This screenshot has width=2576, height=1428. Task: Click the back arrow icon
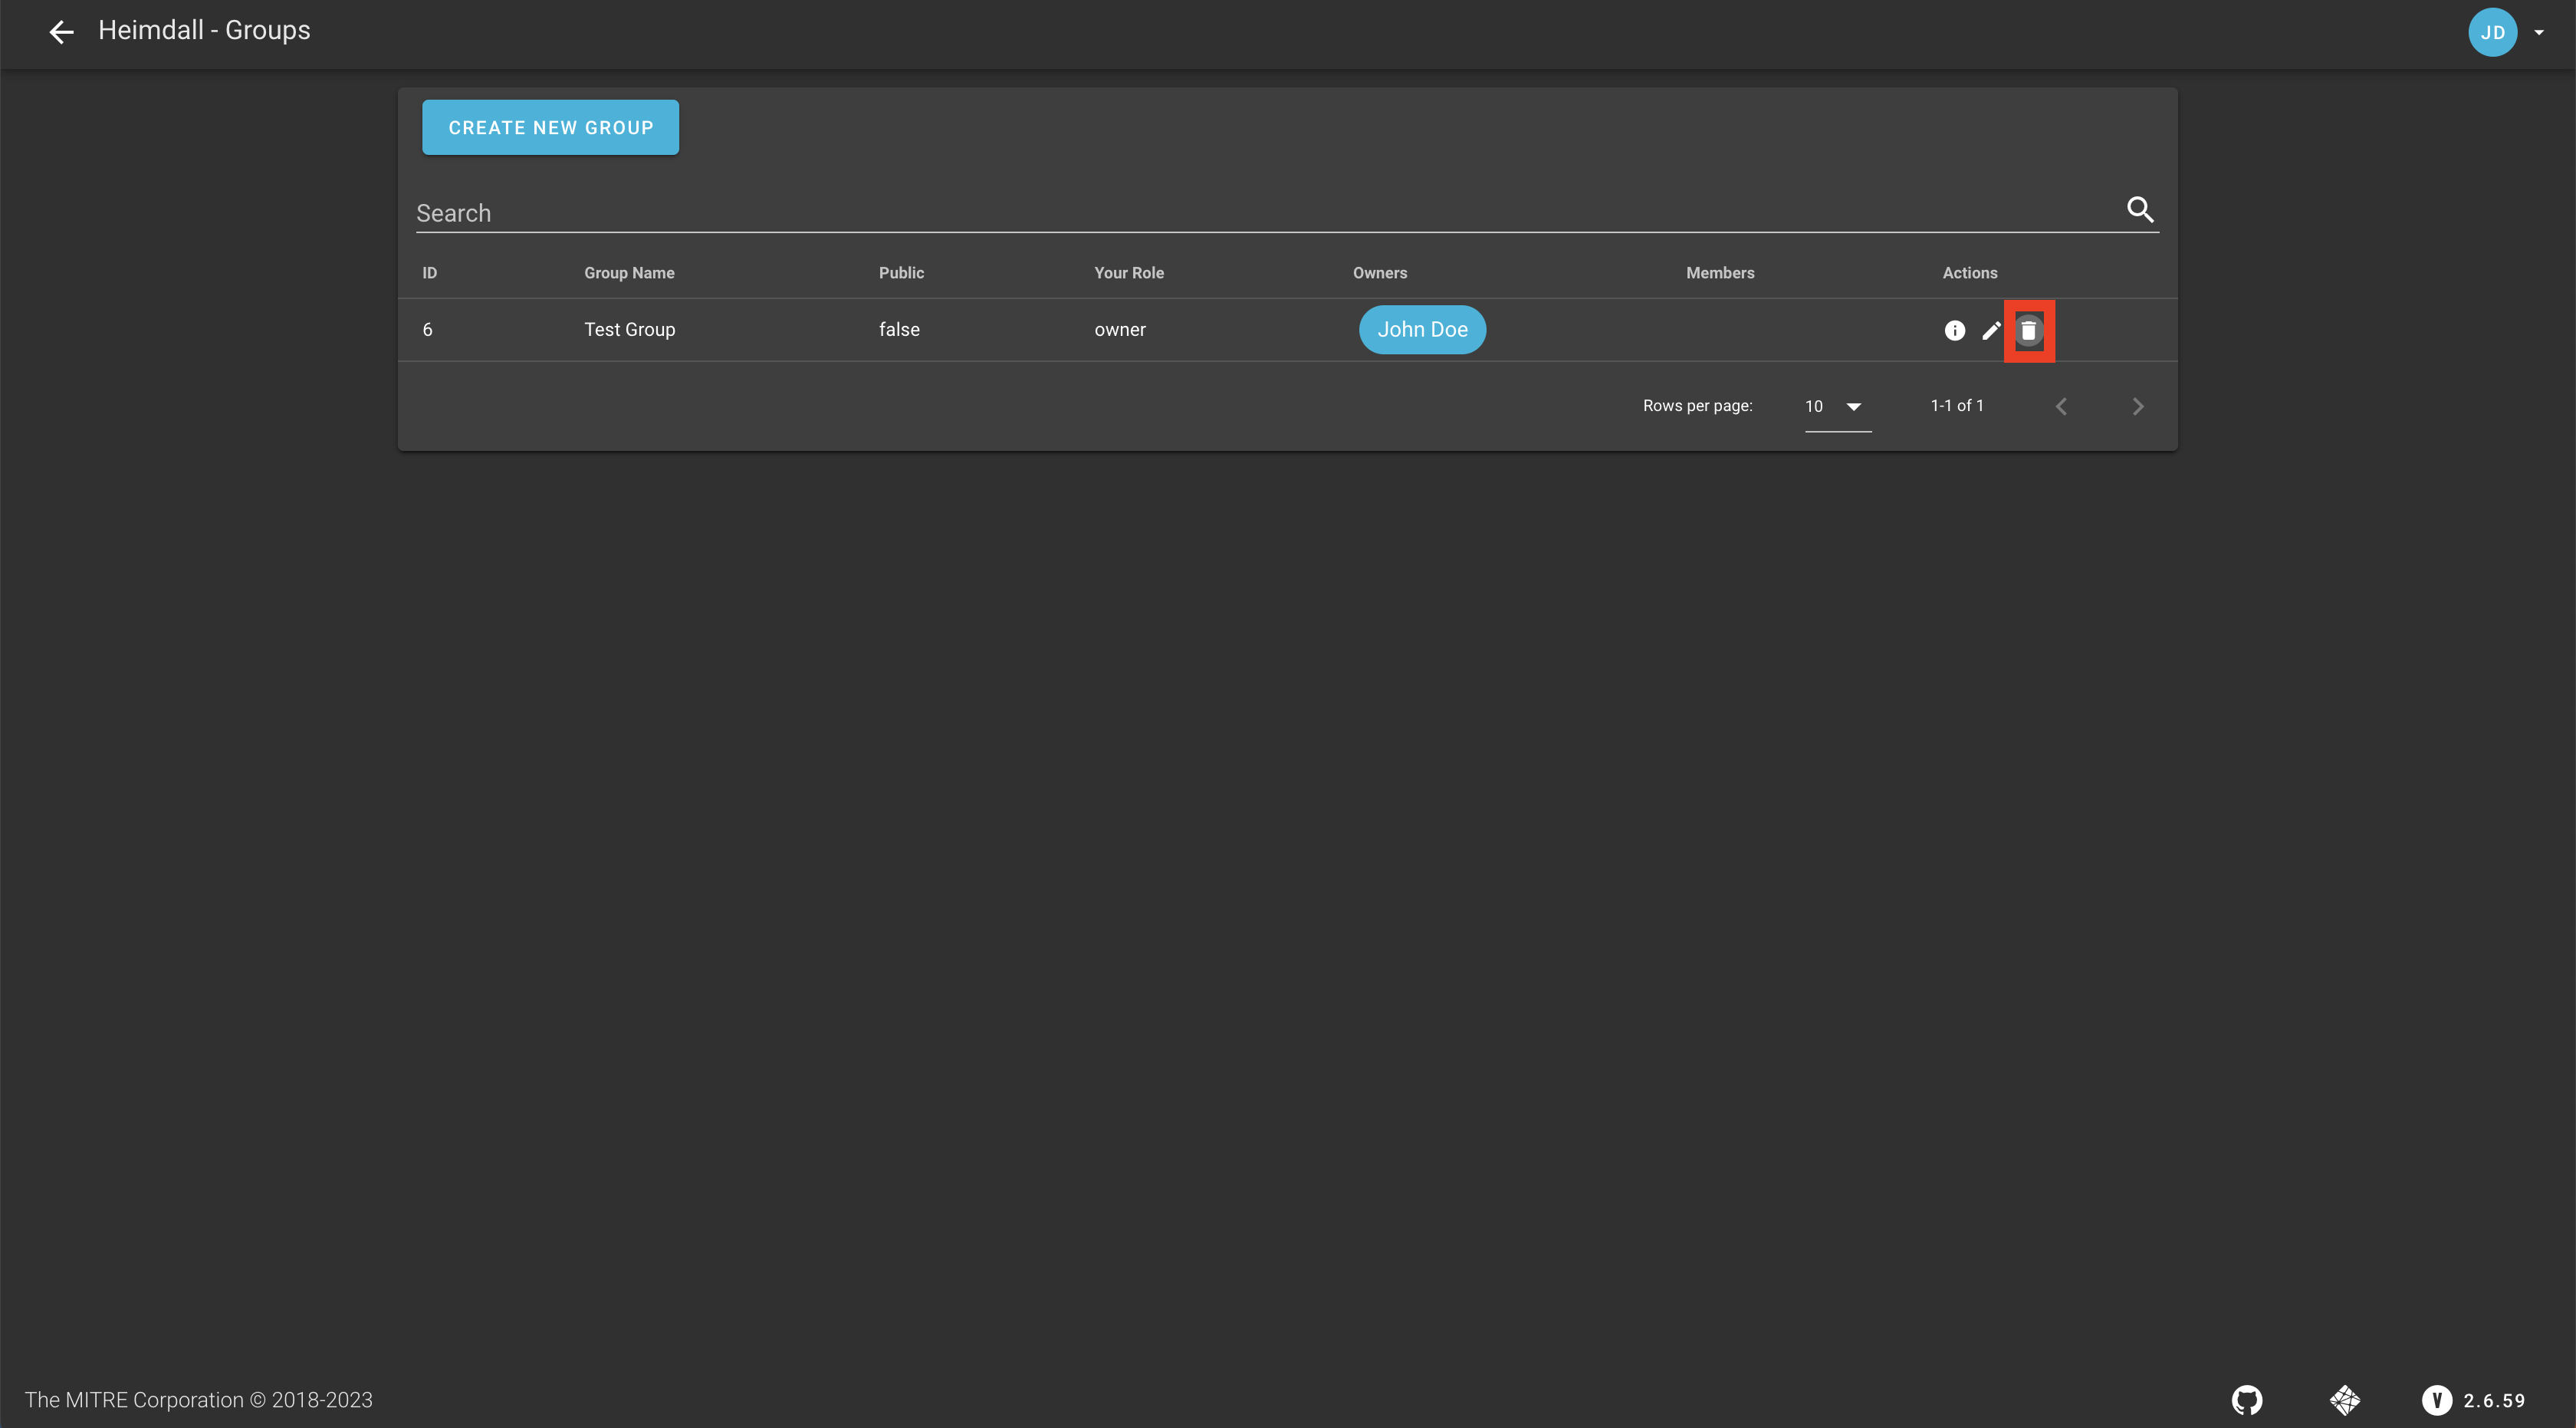61,32
